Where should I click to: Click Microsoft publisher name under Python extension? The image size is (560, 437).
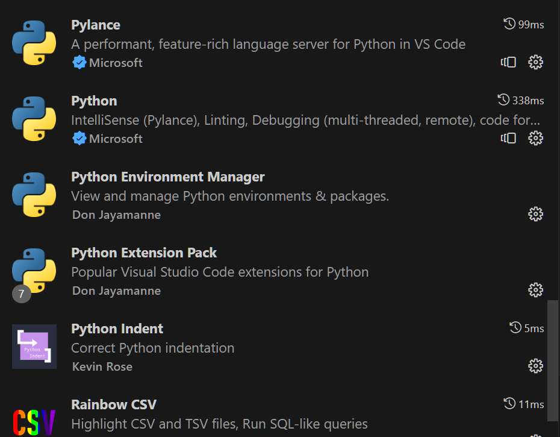[116, 138]
